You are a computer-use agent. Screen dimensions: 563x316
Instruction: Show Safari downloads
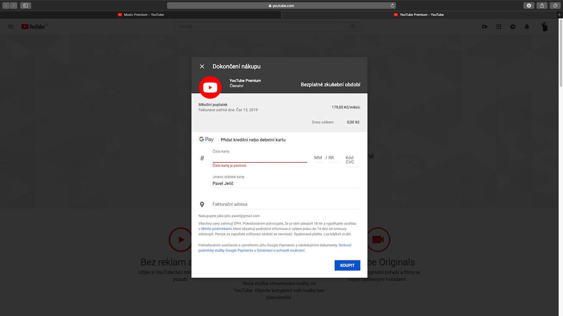(529, 5)
